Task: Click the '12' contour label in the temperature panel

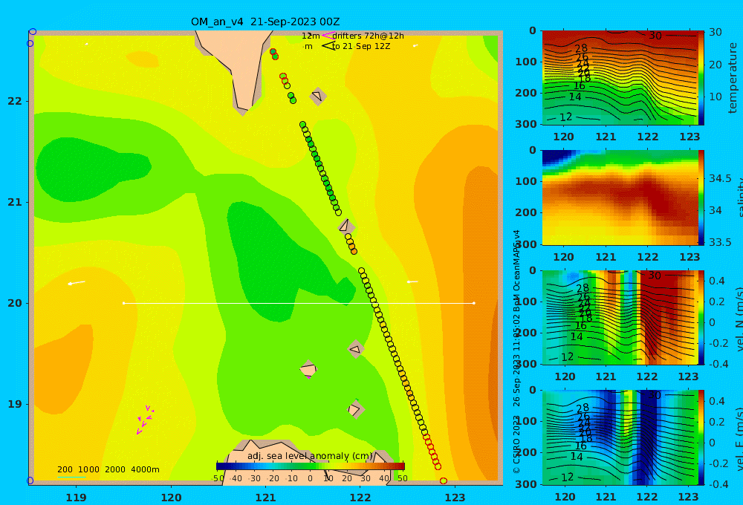Action: 565,117
